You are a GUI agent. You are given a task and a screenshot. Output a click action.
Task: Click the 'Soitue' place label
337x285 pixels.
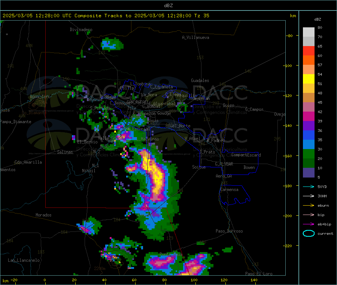tap(199, 167)
